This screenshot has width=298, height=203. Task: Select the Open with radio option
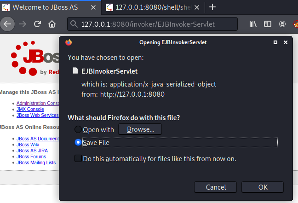78,129
